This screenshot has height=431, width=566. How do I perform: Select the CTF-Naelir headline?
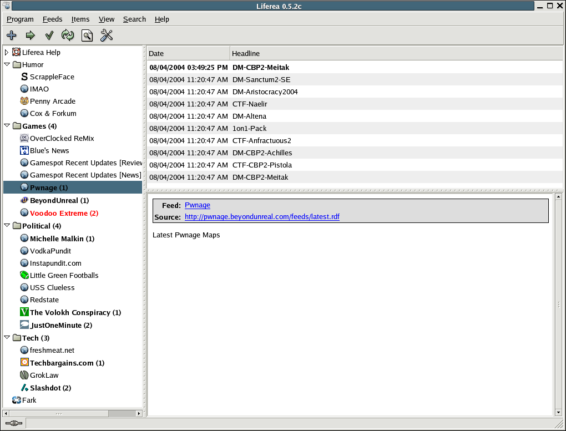pyautogui.click(x=250, y=104)
